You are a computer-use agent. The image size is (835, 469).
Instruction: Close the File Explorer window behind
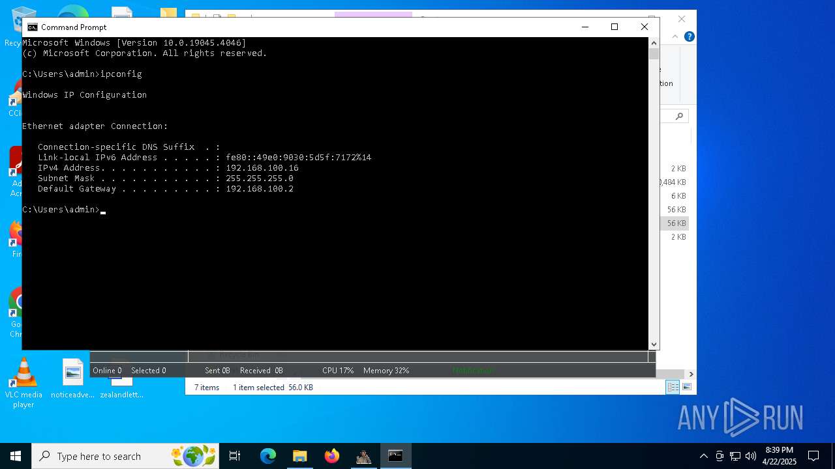(682, 19)
